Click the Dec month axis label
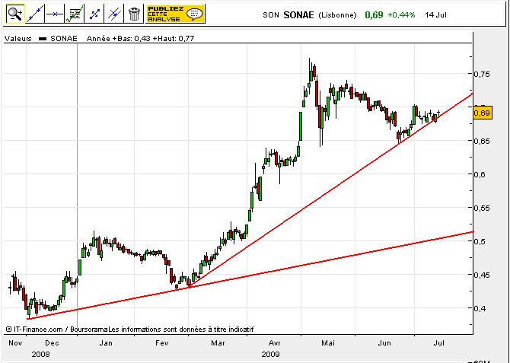This screenshot has width=510, height=363. click(x=52, y=342)
